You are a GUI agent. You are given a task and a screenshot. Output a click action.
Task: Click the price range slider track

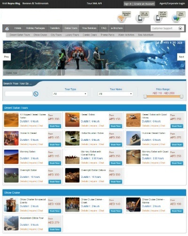coord(163,97)
